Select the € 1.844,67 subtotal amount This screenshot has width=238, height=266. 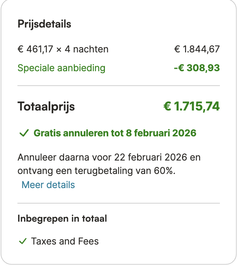point(197,49)
